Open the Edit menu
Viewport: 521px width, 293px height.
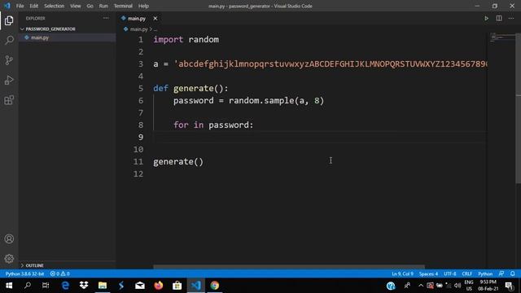click(34, 6)
